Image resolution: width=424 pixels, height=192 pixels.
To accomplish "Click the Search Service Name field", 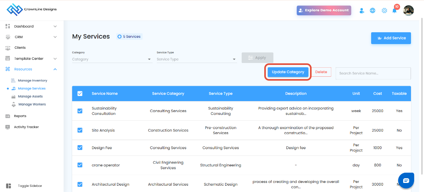I will [373, 73].
